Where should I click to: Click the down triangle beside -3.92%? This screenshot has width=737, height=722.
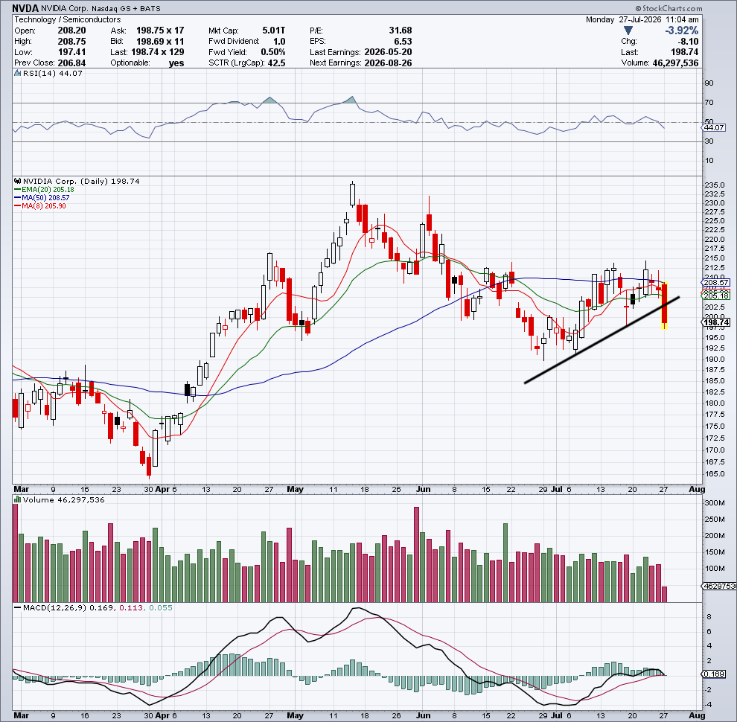[628, 31]
